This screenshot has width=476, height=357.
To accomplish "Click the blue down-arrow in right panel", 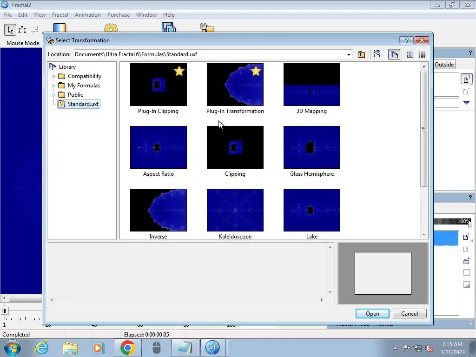I will pyautogui.click(x=467, y=103).
